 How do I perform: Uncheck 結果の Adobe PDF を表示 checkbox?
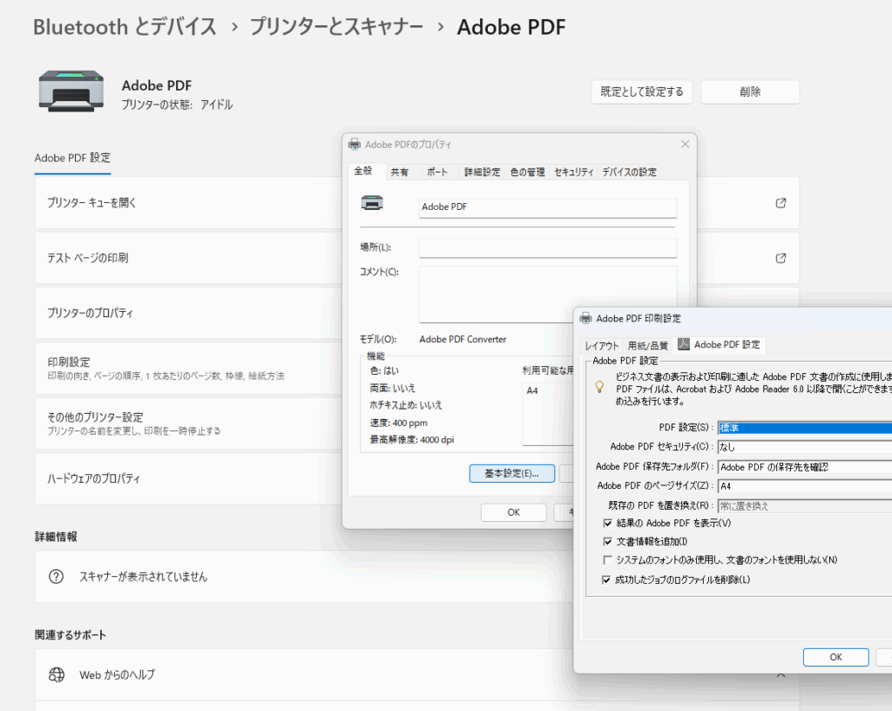point(607,523)
